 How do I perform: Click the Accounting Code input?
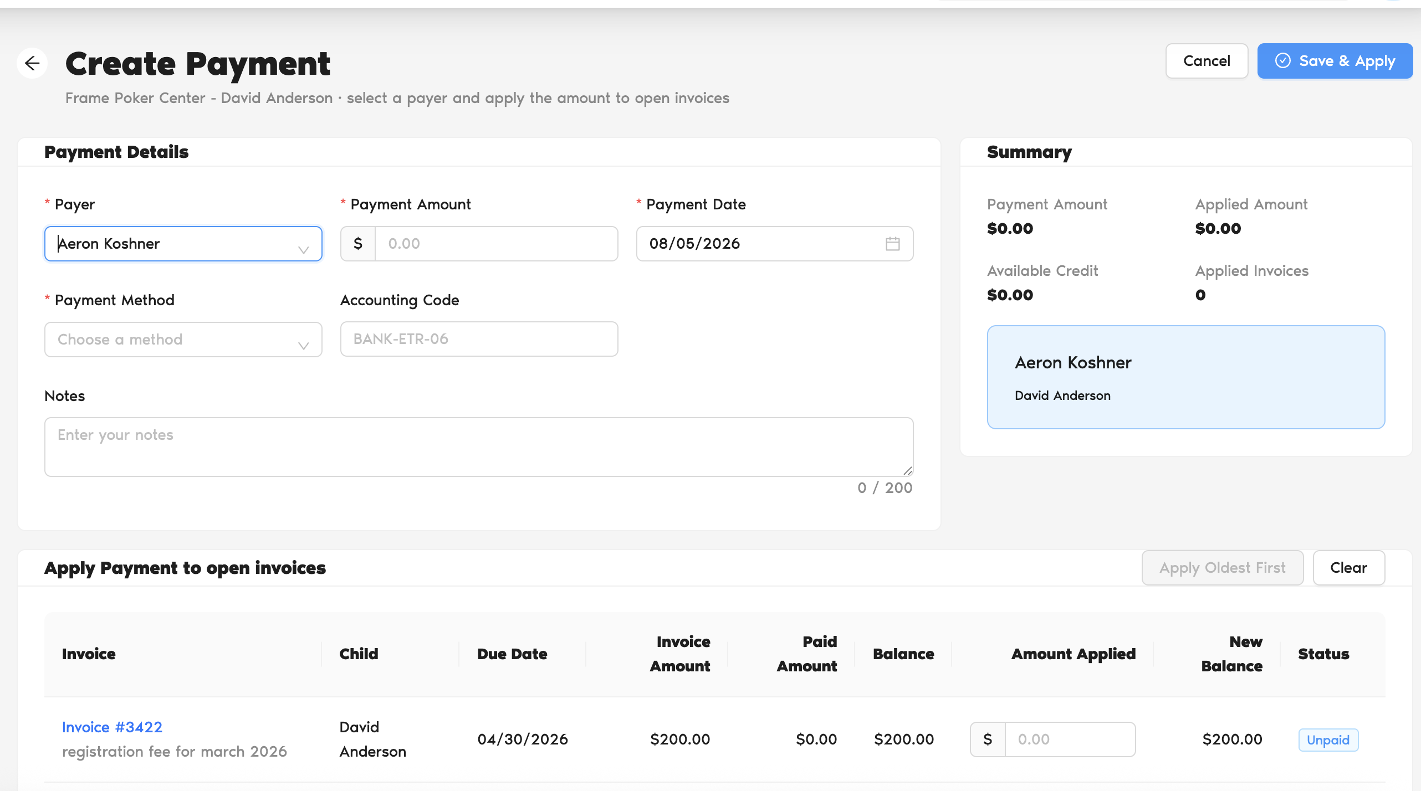pos(479,339)
